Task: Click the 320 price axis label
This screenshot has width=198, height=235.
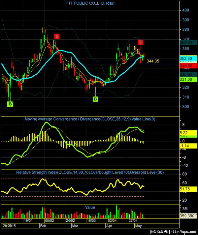Action: 185,87
